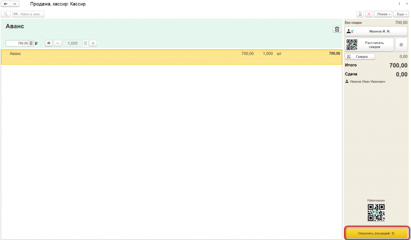Toggle the eye visibility button
This screenshot has width=411, height=240.
pos(49,43)
